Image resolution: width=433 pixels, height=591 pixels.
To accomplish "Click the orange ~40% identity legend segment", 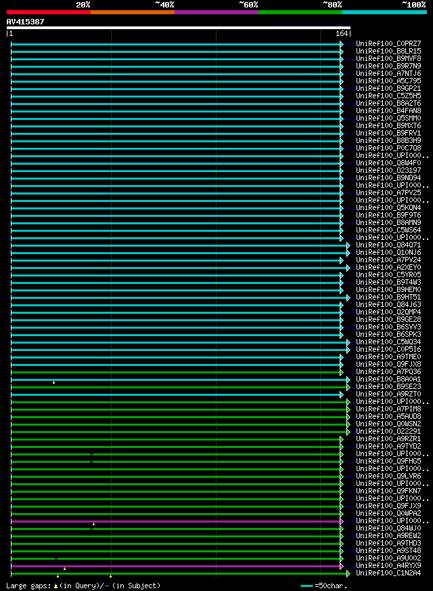I will tap(133, 12).
